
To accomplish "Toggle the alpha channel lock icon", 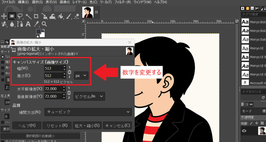I will (262, 123).
